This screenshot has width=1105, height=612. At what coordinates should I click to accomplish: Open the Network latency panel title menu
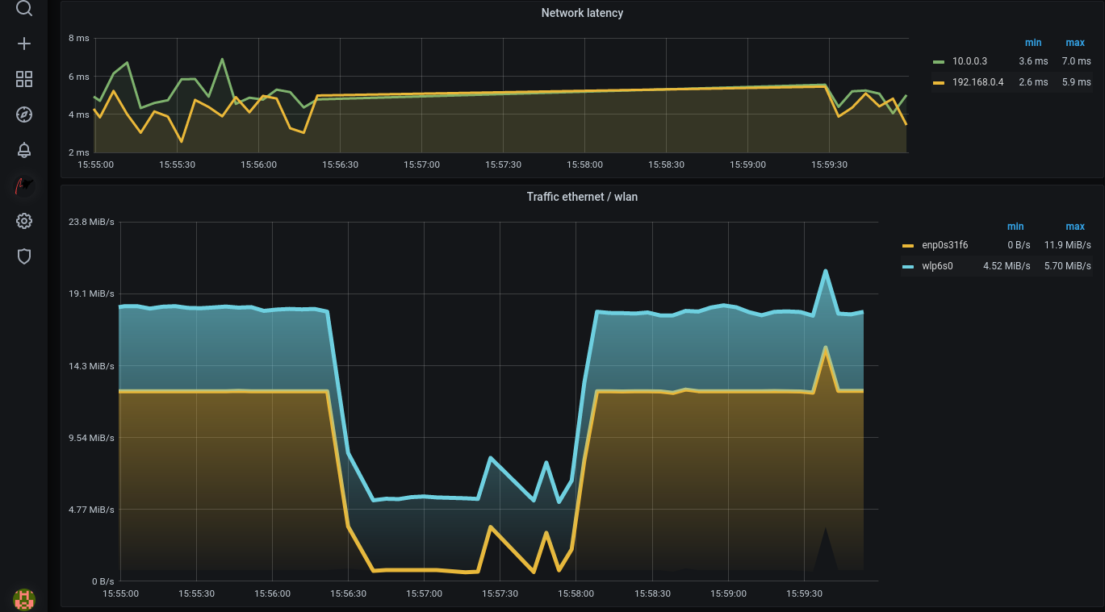pos(582,13)
